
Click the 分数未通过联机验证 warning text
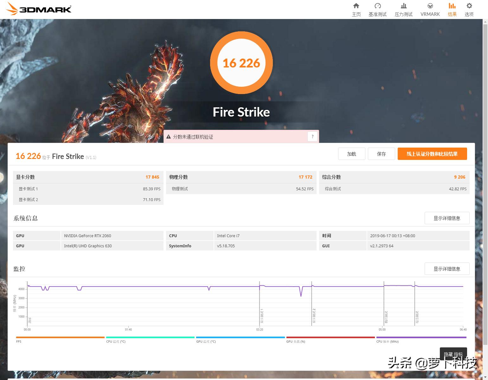tap(193, 137)
